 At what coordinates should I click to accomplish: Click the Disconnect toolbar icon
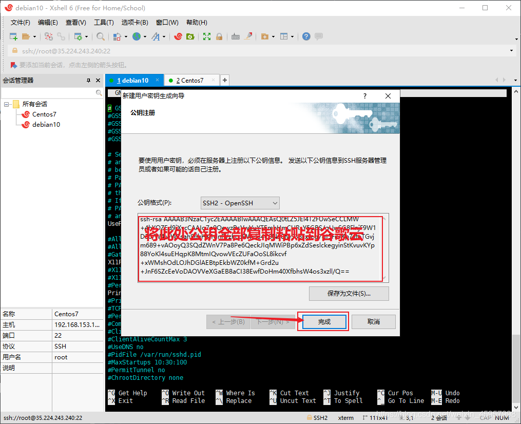(x=49, y=36)
